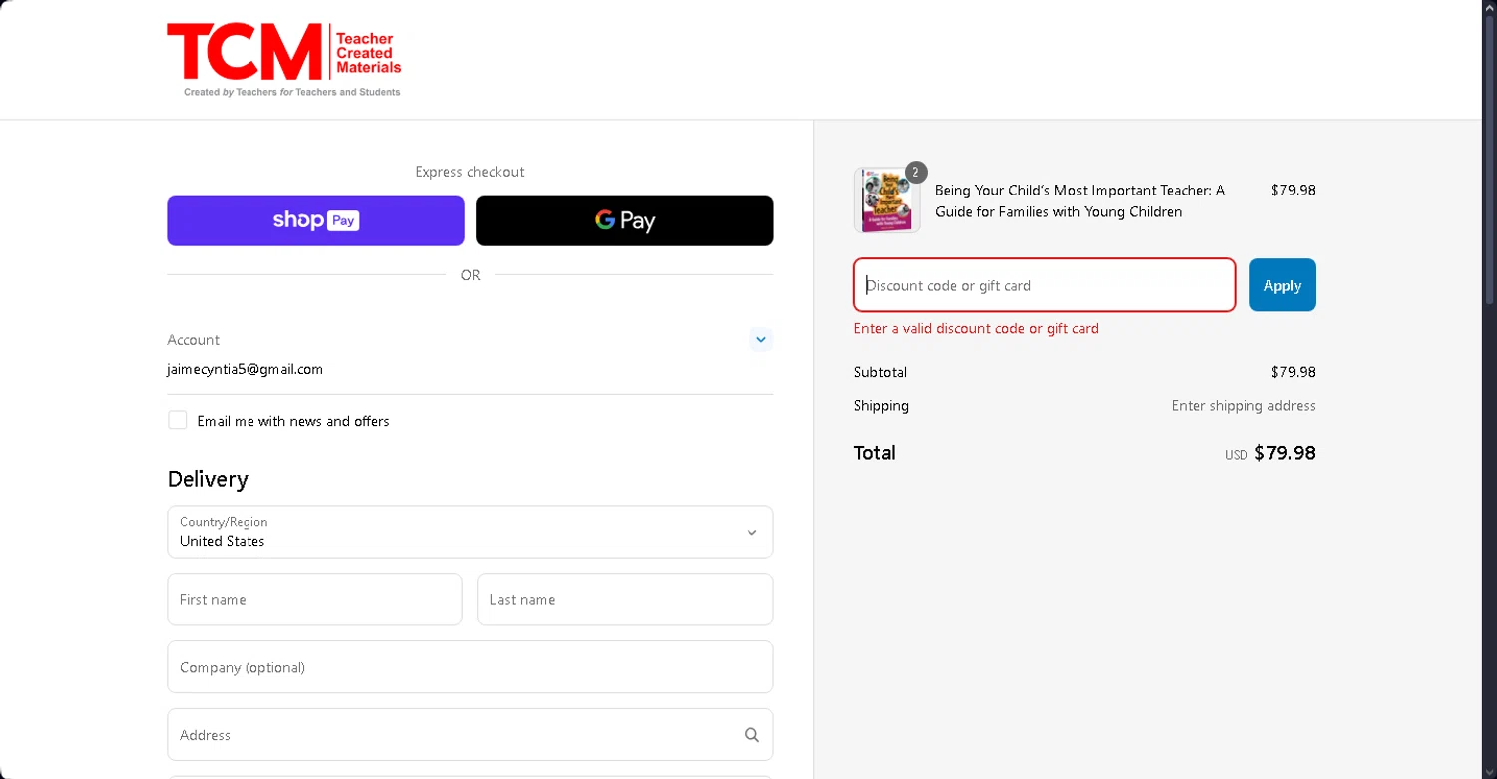Click the quantity badge on product image
1497x779 pixels.
(915, 172)
